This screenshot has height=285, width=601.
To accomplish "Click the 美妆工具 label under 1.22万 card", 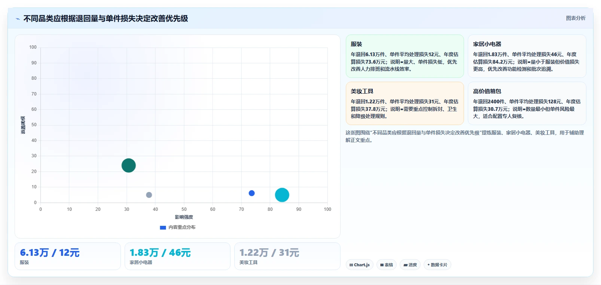I will [248, 263].
